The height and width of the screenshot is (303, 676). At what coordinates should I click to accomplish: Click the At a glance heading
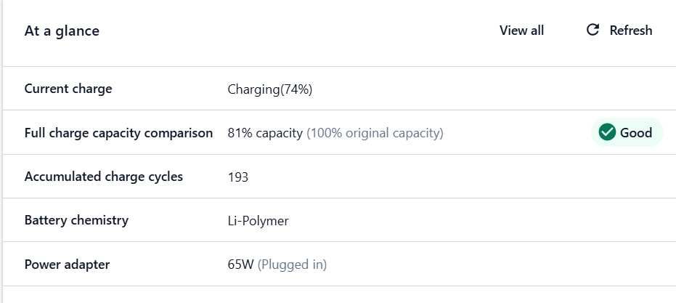(x=62, y=31)
